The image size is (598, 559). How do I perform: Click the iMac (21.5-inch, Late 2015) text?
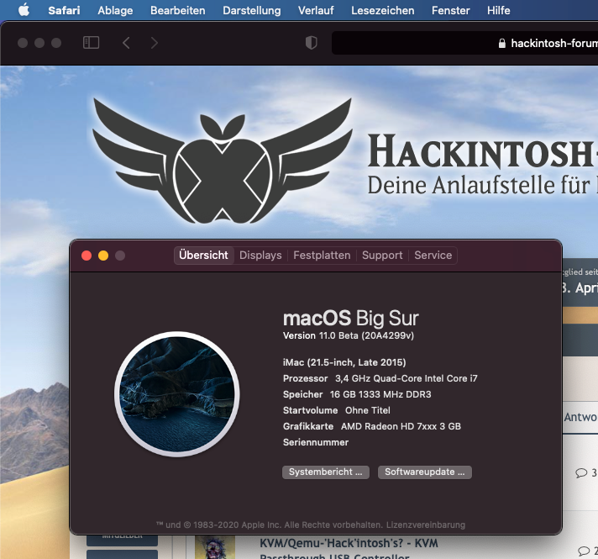pos(344,362)
